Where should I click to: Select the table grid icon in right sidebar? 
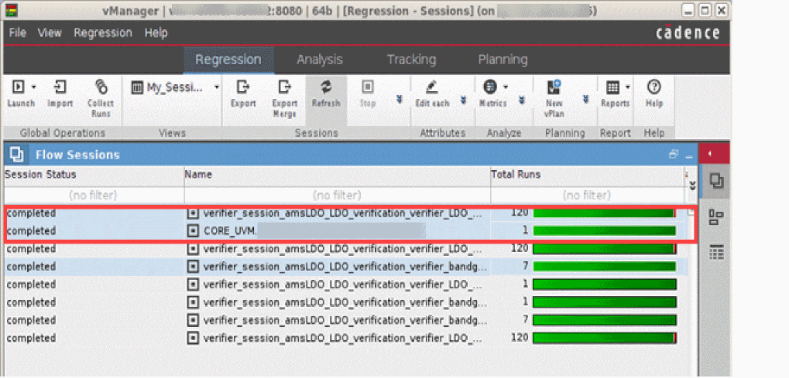(x=716, y=253)
